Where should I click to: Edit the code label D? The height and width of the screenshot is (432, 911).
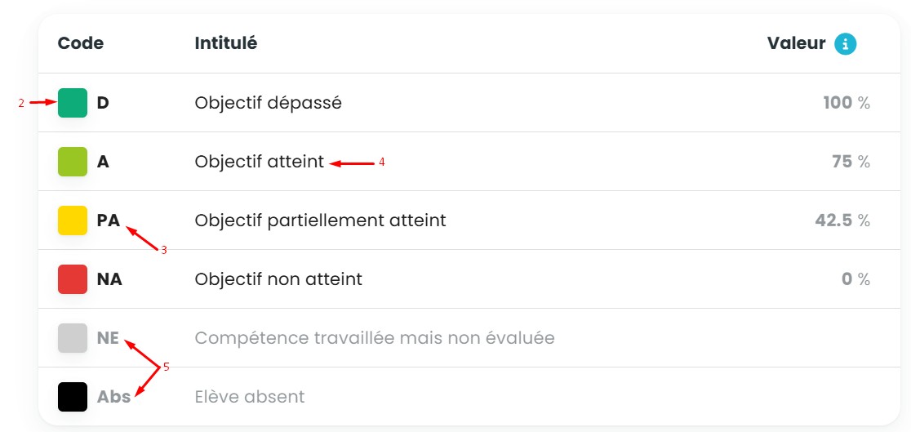[x=103, y=103]
